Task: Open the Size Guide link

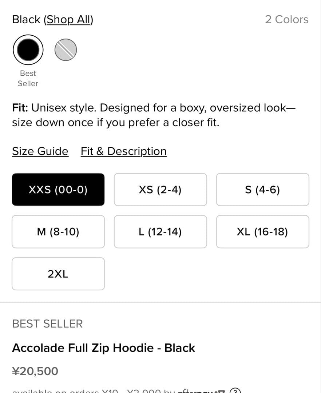Action: pyautogui.click(x=40, y=151)
